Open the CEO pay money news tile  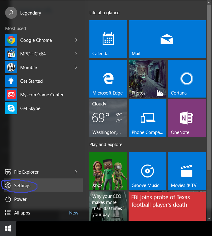pyautogui.click(x=108, y=206)
